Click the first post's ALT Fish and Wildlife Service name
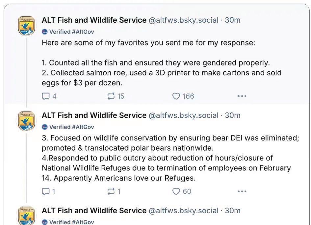 (x=94, y=20)
